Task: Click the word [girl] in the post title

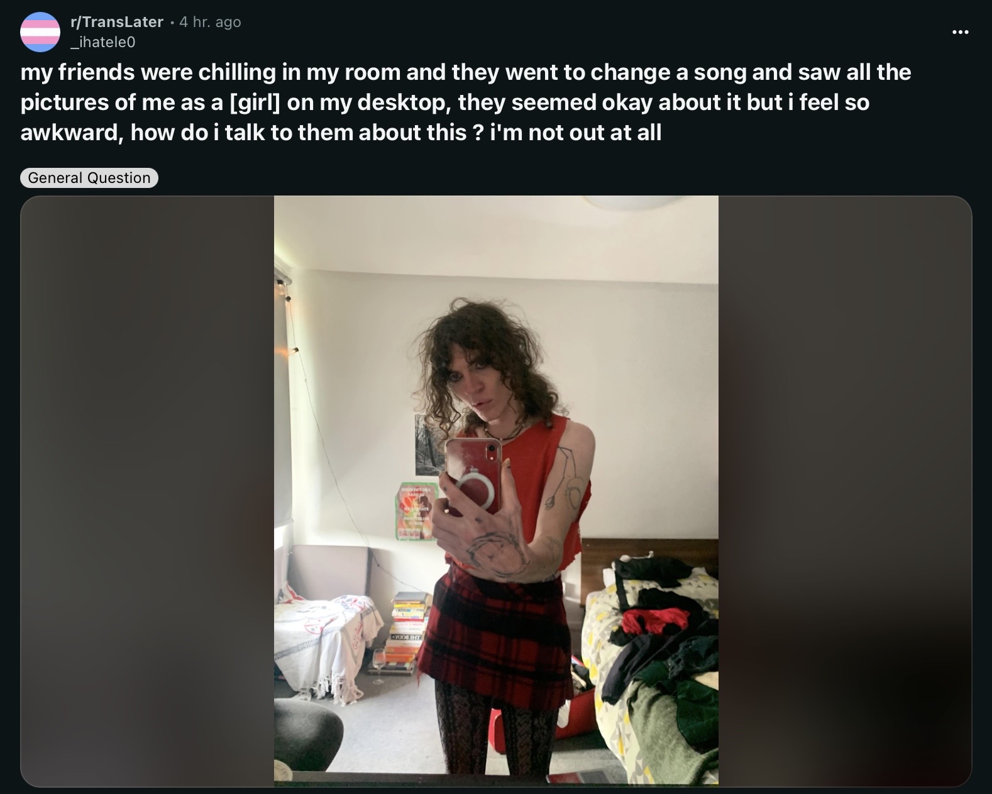Action: point(255,102)
